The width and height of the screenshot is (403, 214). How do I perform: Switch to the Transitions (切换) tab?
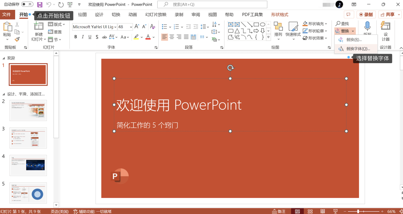[x=116, y=14]
